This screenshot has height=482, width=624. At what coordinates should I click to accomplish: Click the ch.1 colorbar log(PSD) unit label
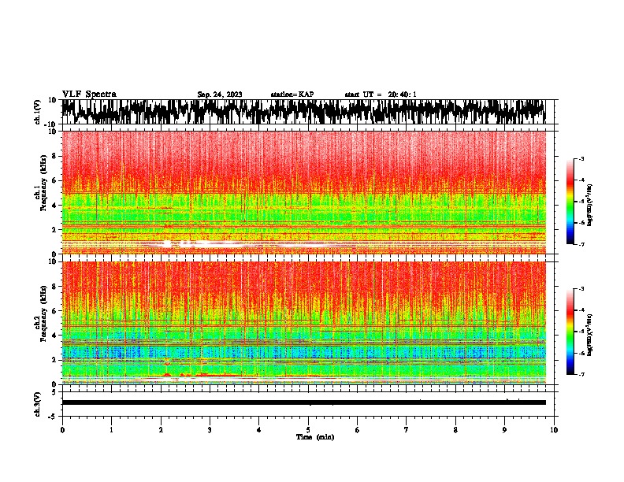(590, 206)
